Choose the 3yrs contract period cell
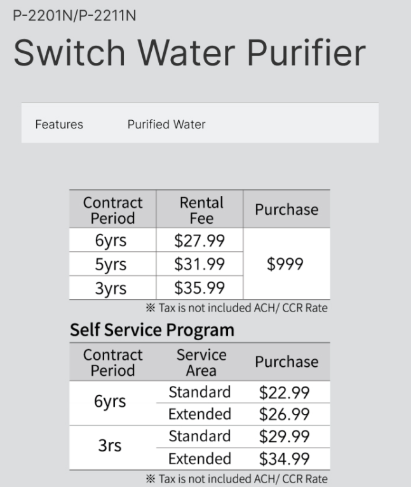Viewport: 411px width, 487px height. tap(111, 288)
